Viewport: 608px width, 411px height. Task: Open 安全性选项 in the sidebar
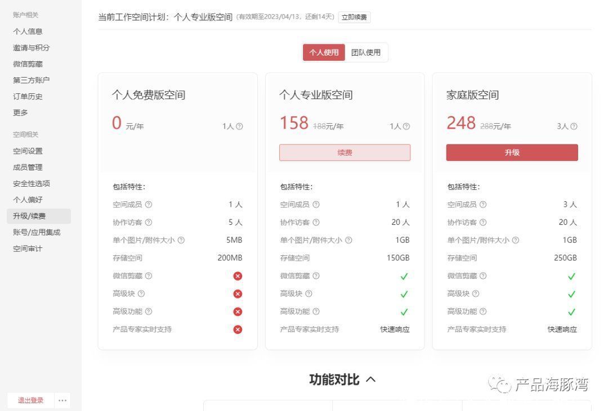(x=32, y=184)
